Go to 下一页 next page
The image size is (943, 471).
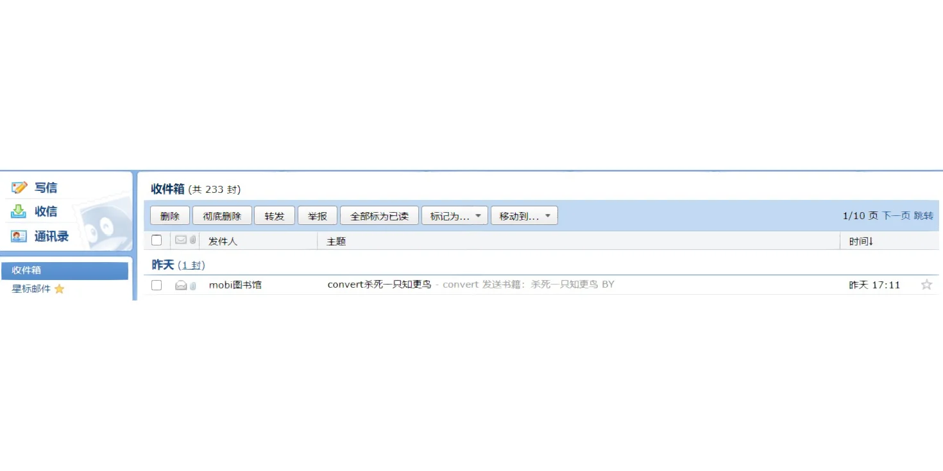896,216
